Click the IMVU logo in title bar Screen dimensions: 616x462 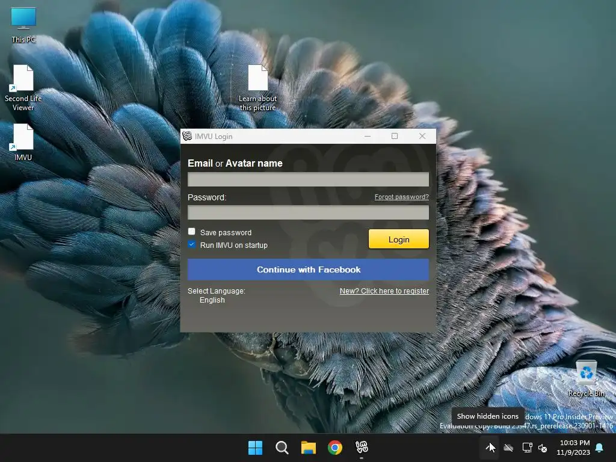click(x=188, y=136)
